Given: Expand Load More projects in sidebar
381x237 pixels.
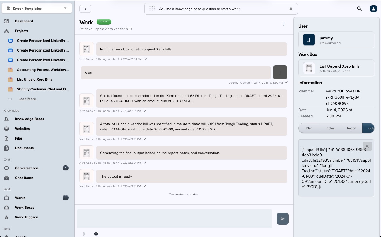Looking at the screenshot, I should pos(27,99).
